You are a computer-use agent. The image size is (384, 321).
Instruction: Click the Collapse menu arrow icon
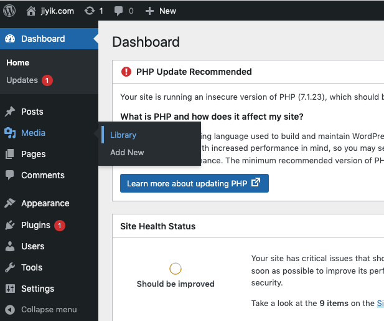point(10,310)
